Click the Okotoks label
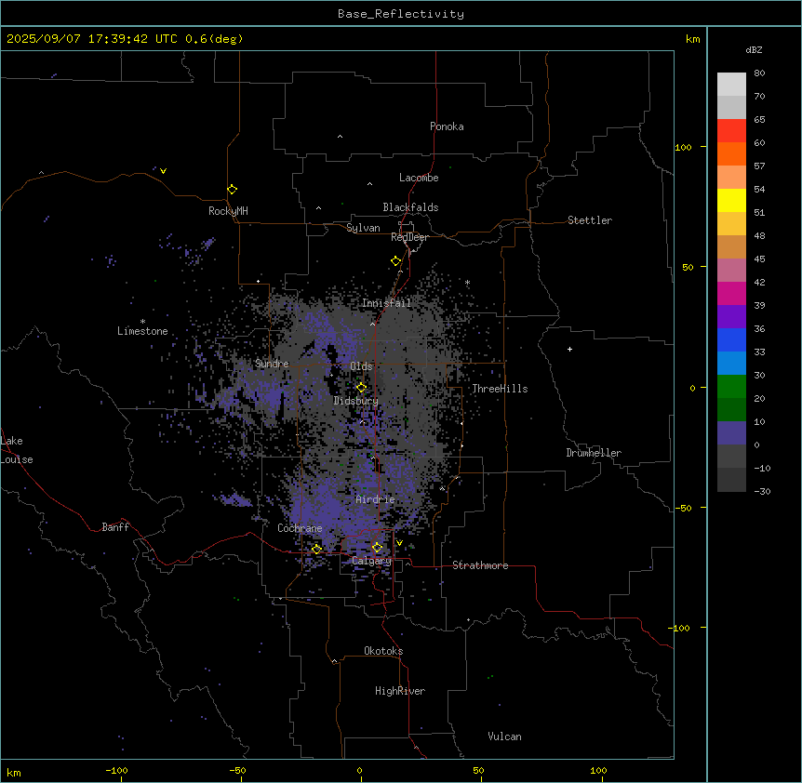802x783 pixels. (383, 651)
